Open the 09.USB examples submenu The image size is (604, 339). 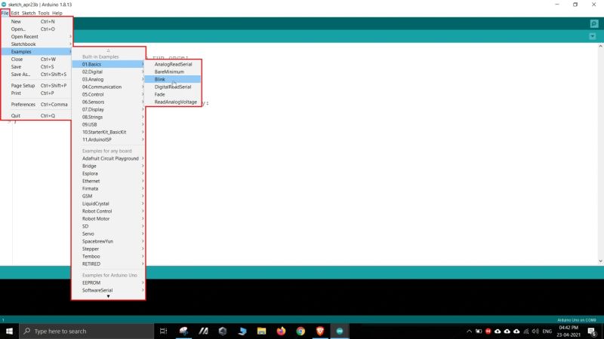coord(108,124)
